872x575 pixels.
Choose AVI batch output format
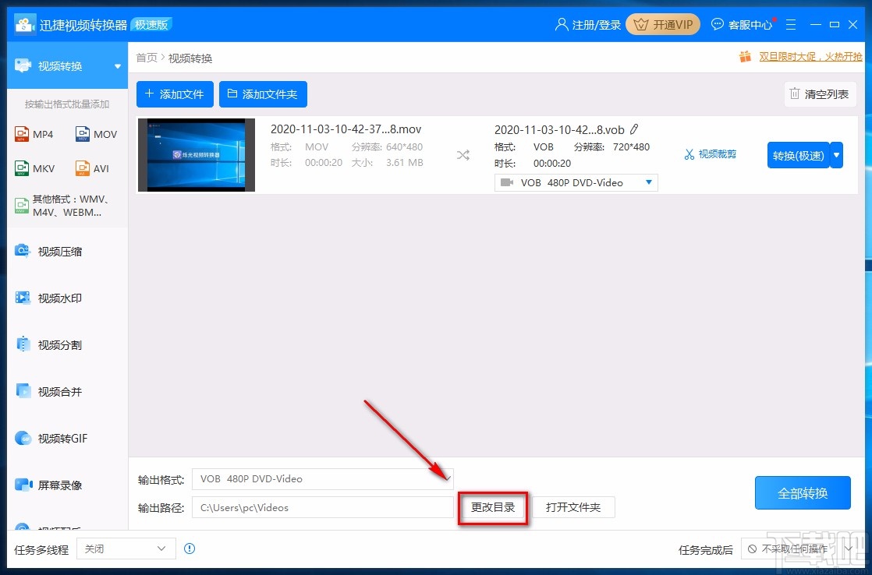pyautogui.click(x=92, y=168)
